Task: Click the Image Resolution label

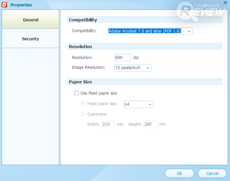Action: 89,67
